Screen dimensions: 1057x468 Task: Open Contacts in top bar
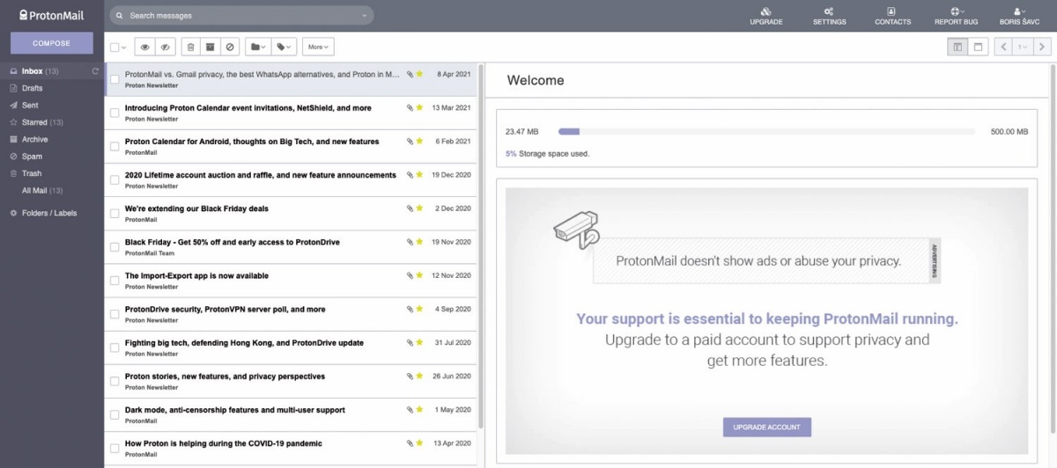click(x=893, y=16)
